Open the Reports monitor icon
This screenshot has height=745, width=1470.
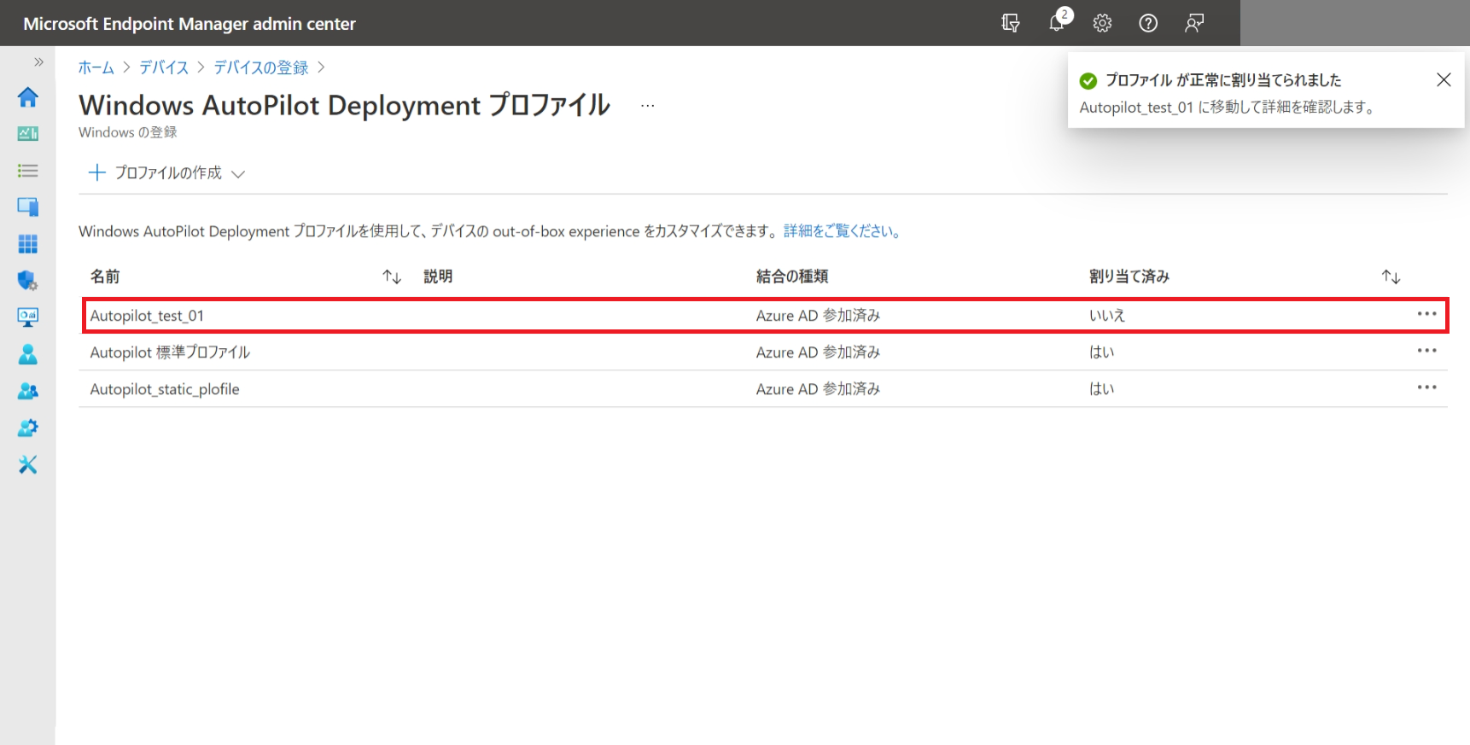coord(27,317)
